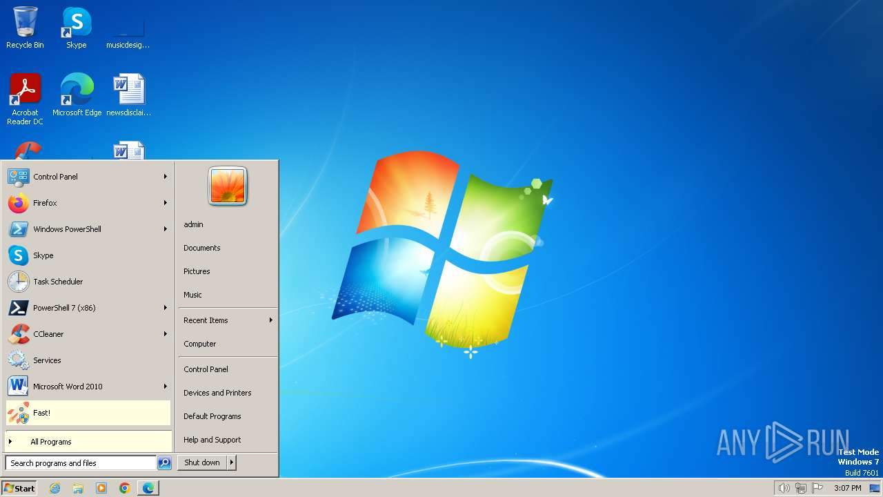883x497 pixels.
Task: Click the Show desktop tray button
Action: point(875,488)
